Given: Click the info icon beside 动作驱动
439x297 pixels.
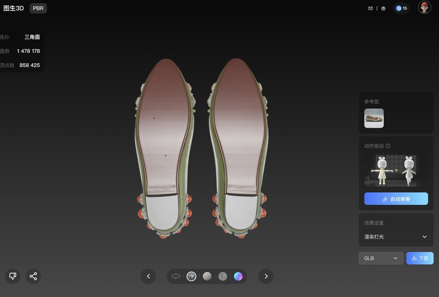Looking at the screenshot, I should 388,146.
